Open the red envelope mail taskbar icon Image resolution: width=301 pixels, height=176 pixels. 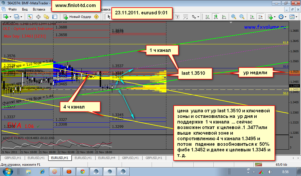point(69,172)
